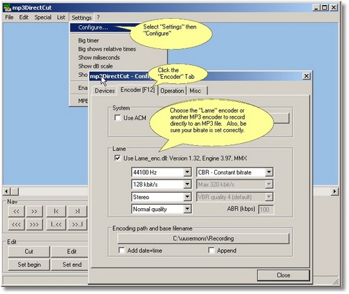Image resolution: width=349 pixels, height=294 pixels.
Task: Click the Set begin button
Action: [29, 265]
